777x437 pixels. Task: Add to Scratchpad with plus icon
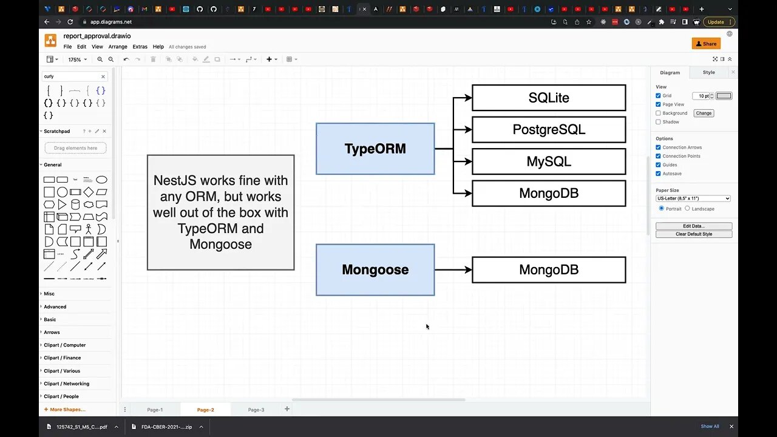click(x=90, y=131)
